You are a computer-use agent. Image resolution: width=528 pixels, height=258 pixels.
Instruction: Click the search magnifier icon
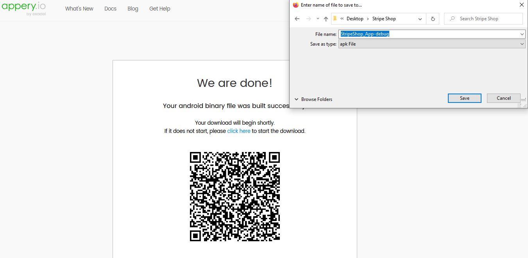coord(452,19)
